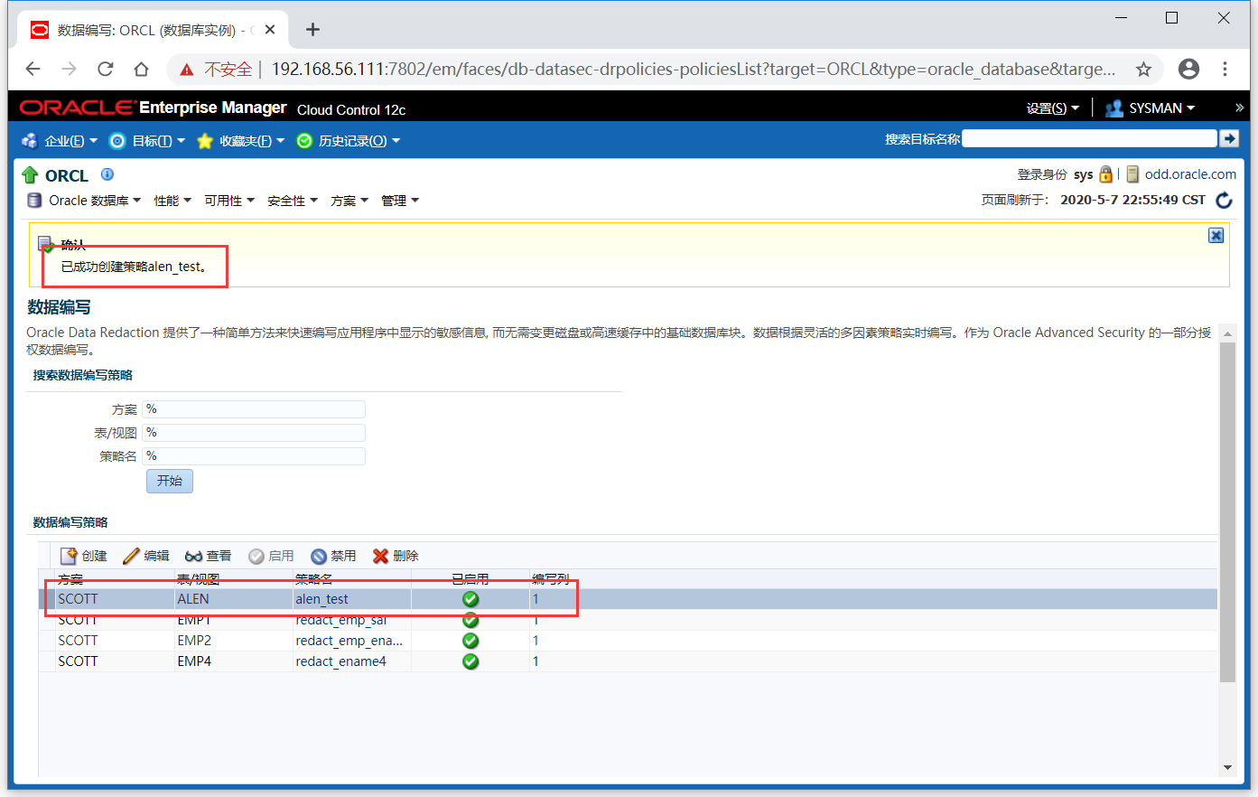Click the green up-arrow ORCL status icon
Screen dimensions: 1258x797
click(x=30, y=175)
